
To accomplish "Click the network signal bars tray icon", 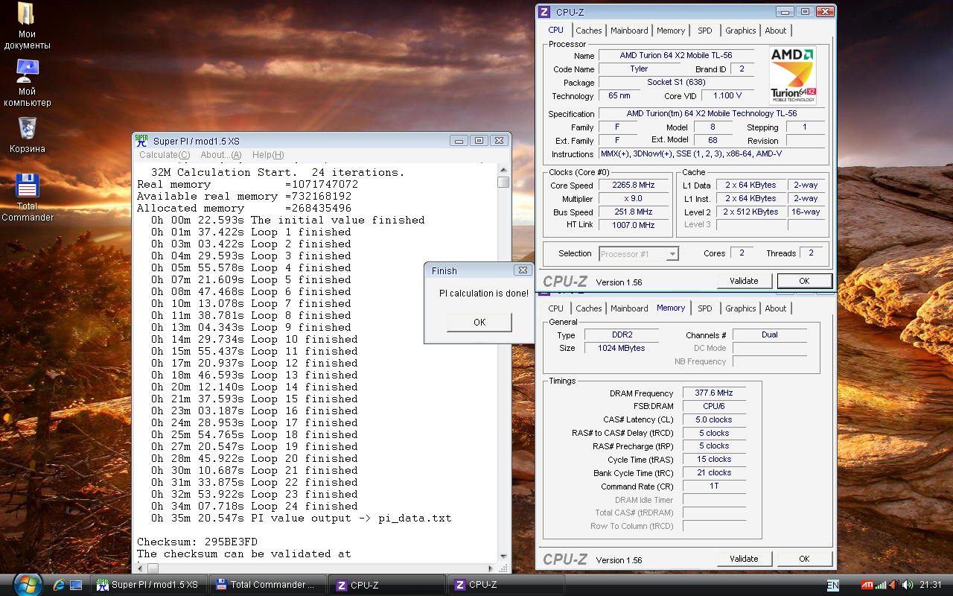I will click(x=882, y=585).
